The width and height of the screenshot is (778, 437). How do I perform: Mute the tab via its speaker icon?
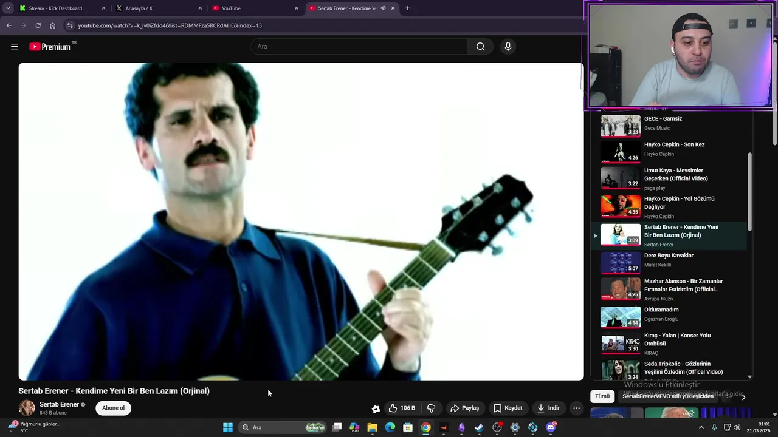383,8
